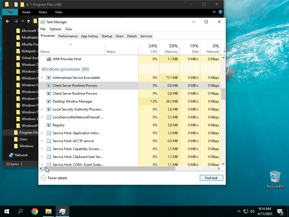
Task: Expand Service Host: Application Information row
Action: tap(42, 133)
